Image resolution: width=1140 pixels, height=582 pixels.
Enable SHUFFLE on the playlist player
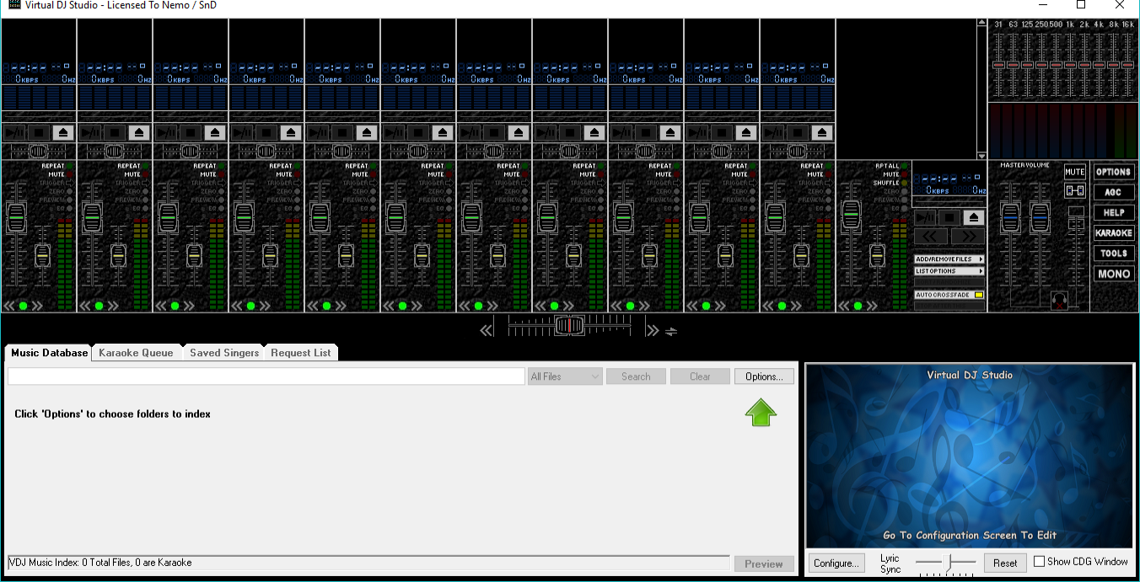[890, 183]
